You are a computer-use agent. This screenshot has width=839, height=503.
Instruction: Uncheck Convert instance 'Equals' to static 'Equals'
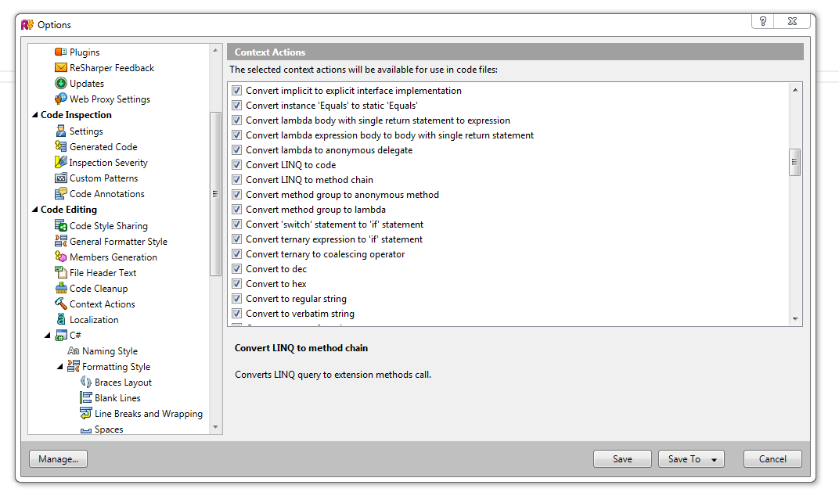[x=236, y=106]
